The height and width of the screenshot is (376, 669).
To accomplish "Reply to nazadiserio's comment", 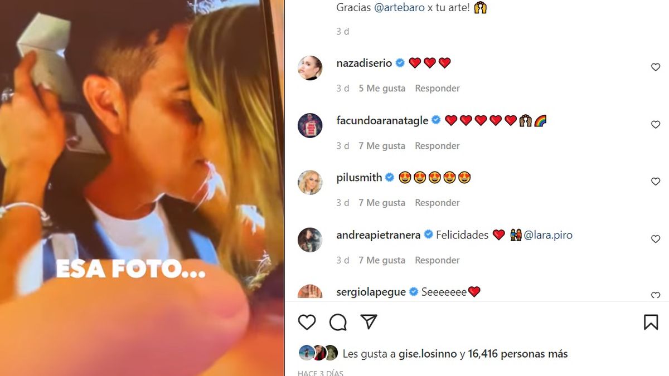I will tap(437, 88).
